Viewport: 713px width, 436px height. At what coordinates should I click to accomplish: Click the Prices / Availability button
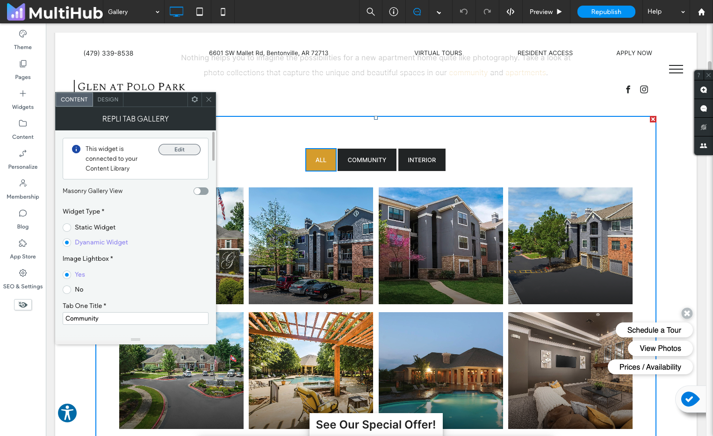coord(650,367)
